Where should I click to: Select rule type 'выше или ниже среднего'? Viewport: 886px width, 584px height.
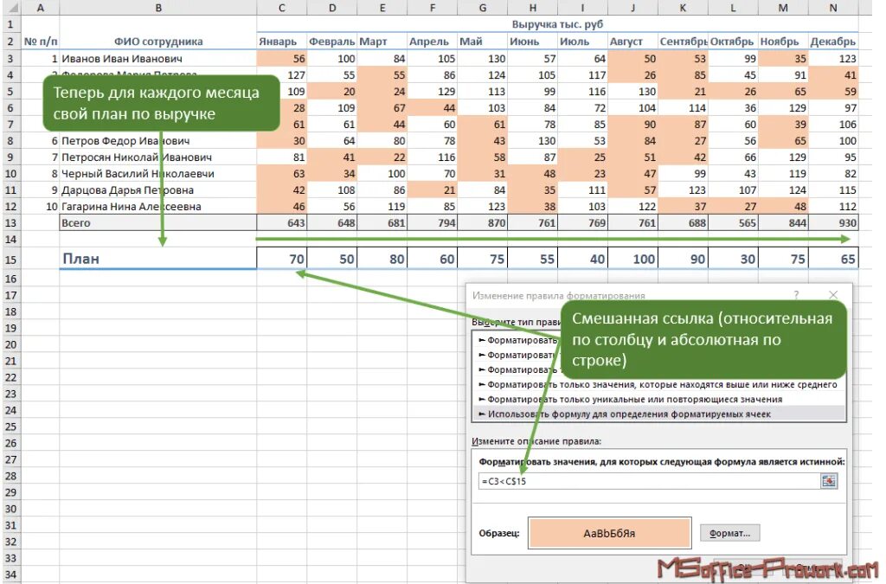tap(658, 385)
